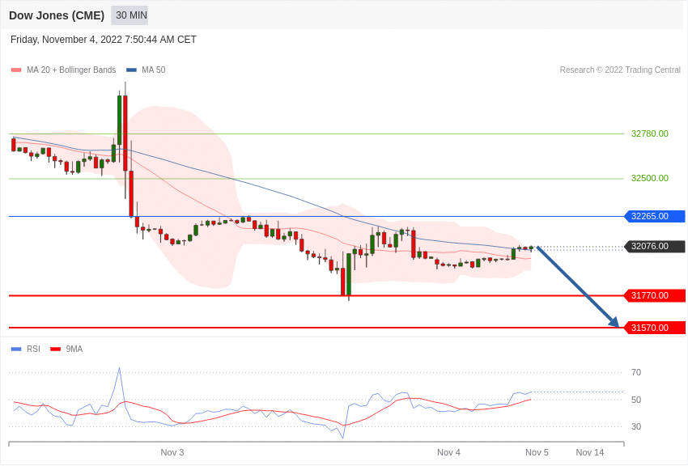Click the Nov 5 axis date label
The image size is (688, 466).
pos(537,452)
